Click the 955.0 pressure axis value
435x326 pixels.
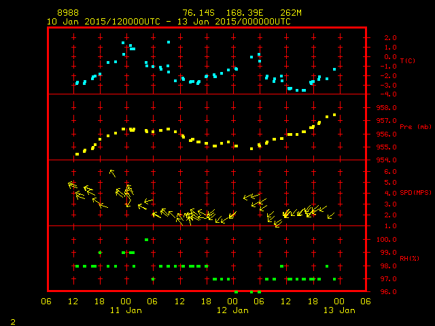pyautogui.click(x=387, y=147)
